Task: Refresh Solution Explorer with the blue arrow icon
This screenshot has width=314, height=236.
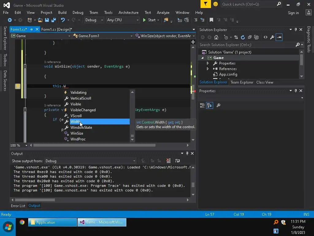Action: tap(243, 37)
